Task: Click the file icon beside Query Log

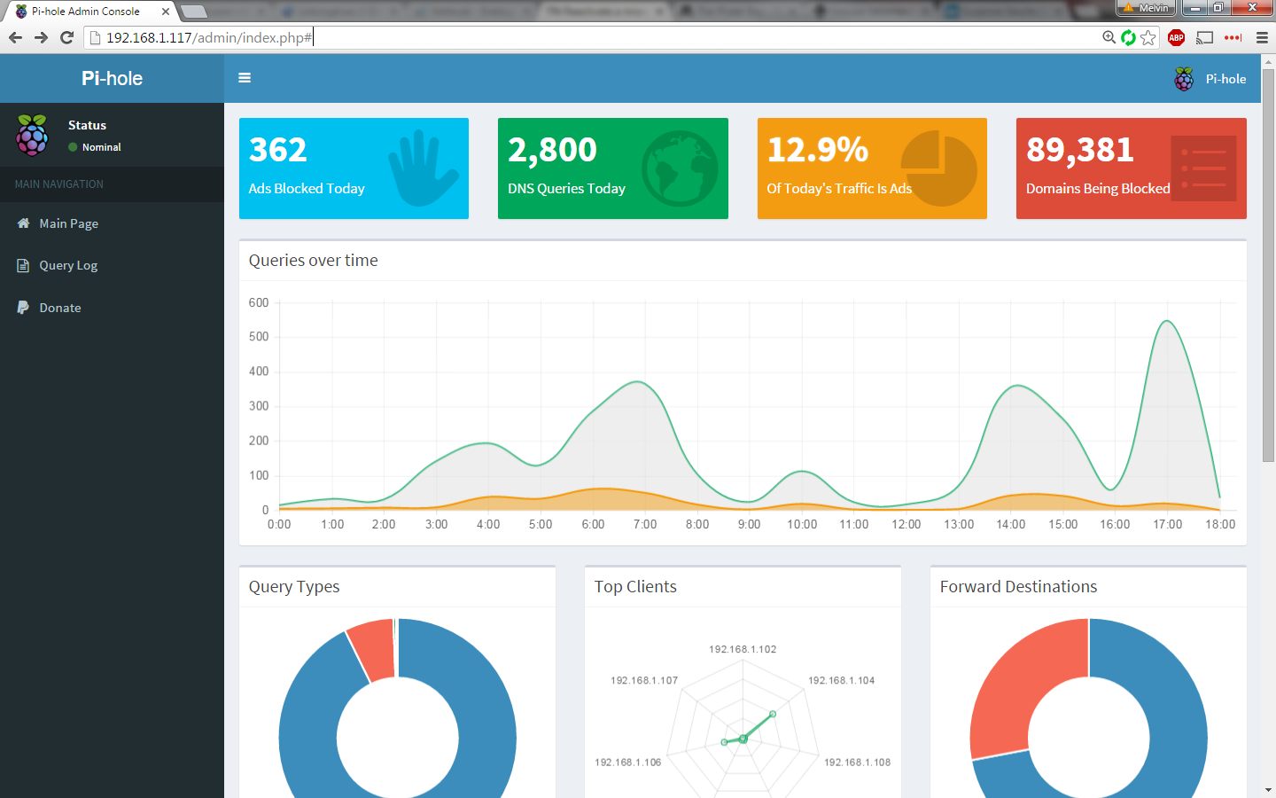Action: [23, 265]
